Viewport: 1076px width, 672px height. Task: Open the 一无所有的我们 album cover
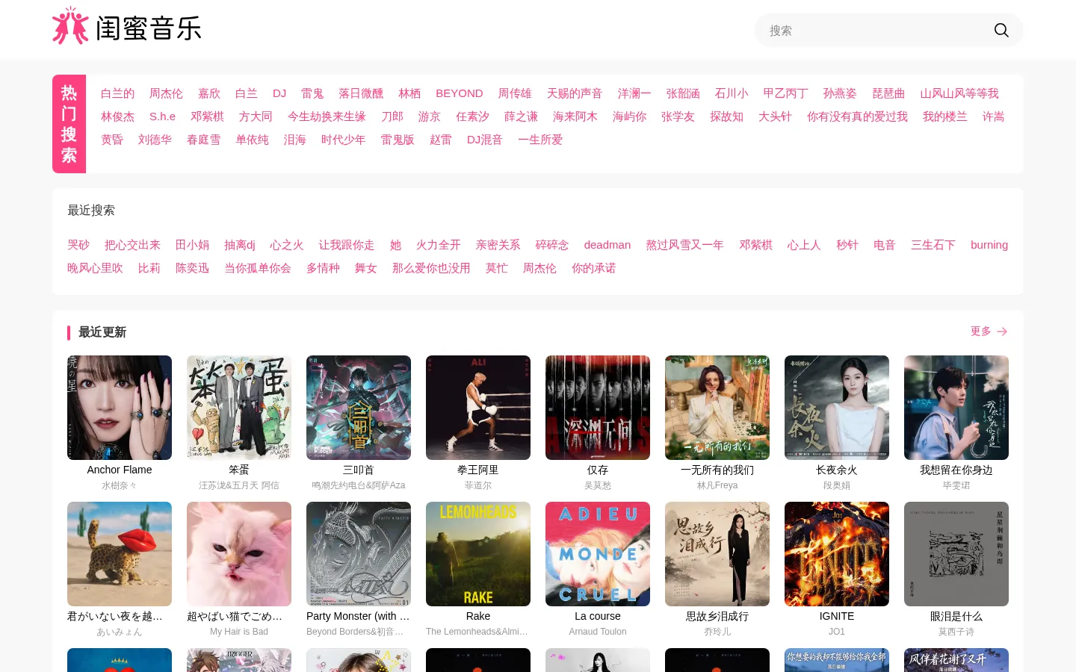[717, 408]
